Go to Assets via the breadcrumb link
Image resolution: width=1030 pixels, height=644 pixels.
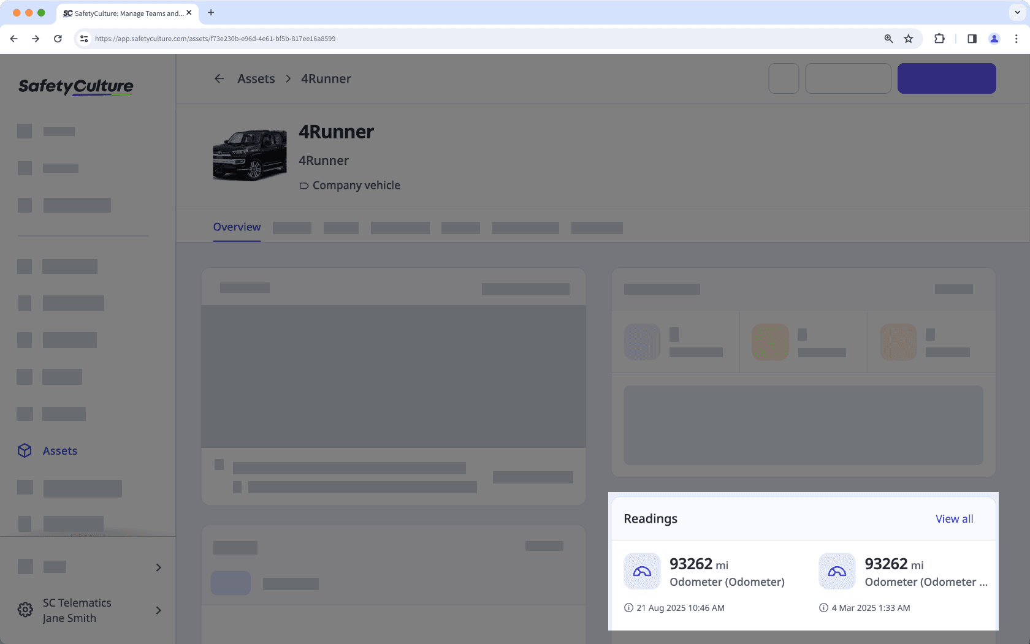click(256, 78)
